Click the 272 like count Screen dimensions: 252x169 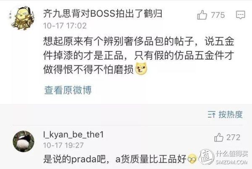(x=234, y=138)
